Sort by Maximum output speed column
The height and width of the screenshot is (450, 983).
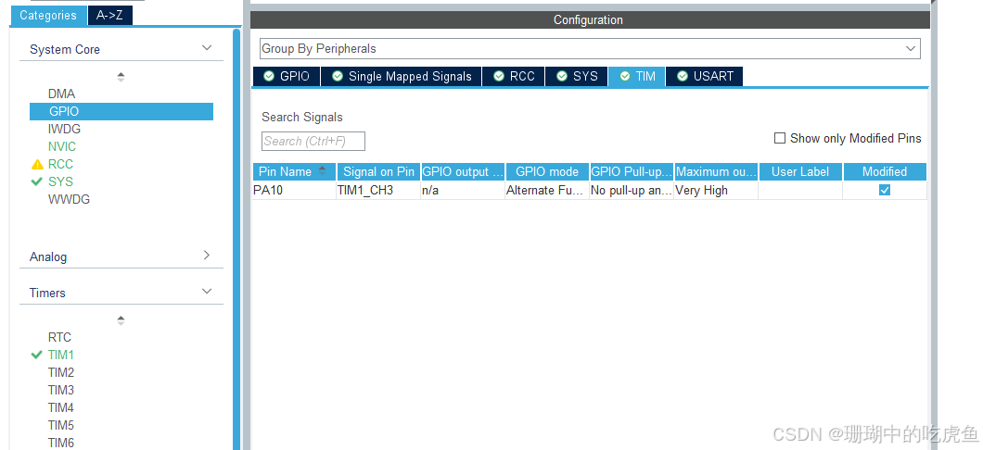(x=716, y=171)
